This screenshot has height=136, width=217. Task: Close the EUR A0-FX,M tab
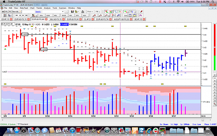(x=81, y=19)
